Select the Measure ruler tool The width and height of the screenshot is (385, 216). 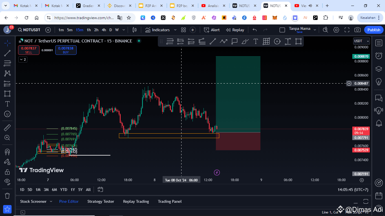pos(7,128)
